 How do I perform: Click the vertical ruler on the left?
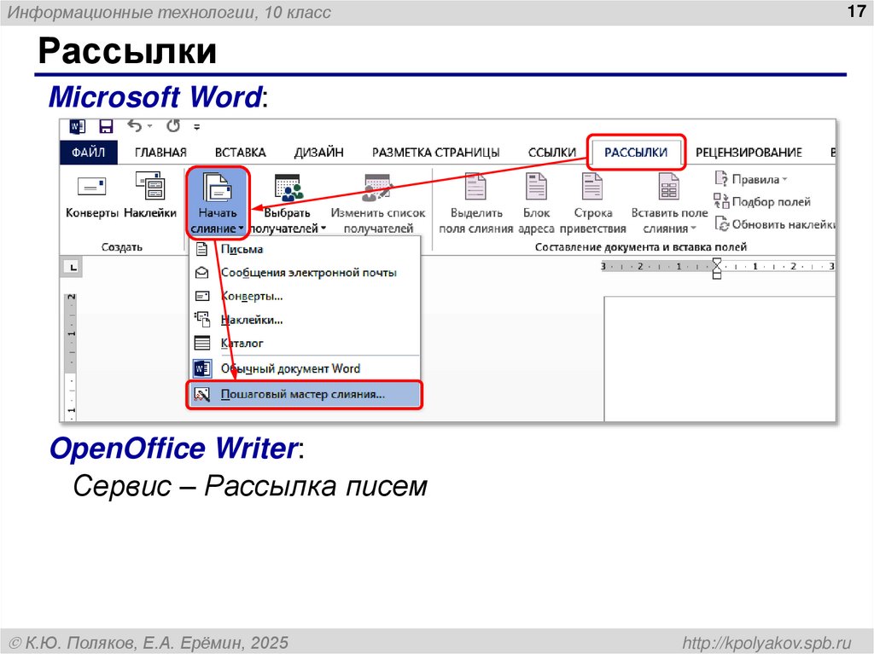(x=71, y=356)
